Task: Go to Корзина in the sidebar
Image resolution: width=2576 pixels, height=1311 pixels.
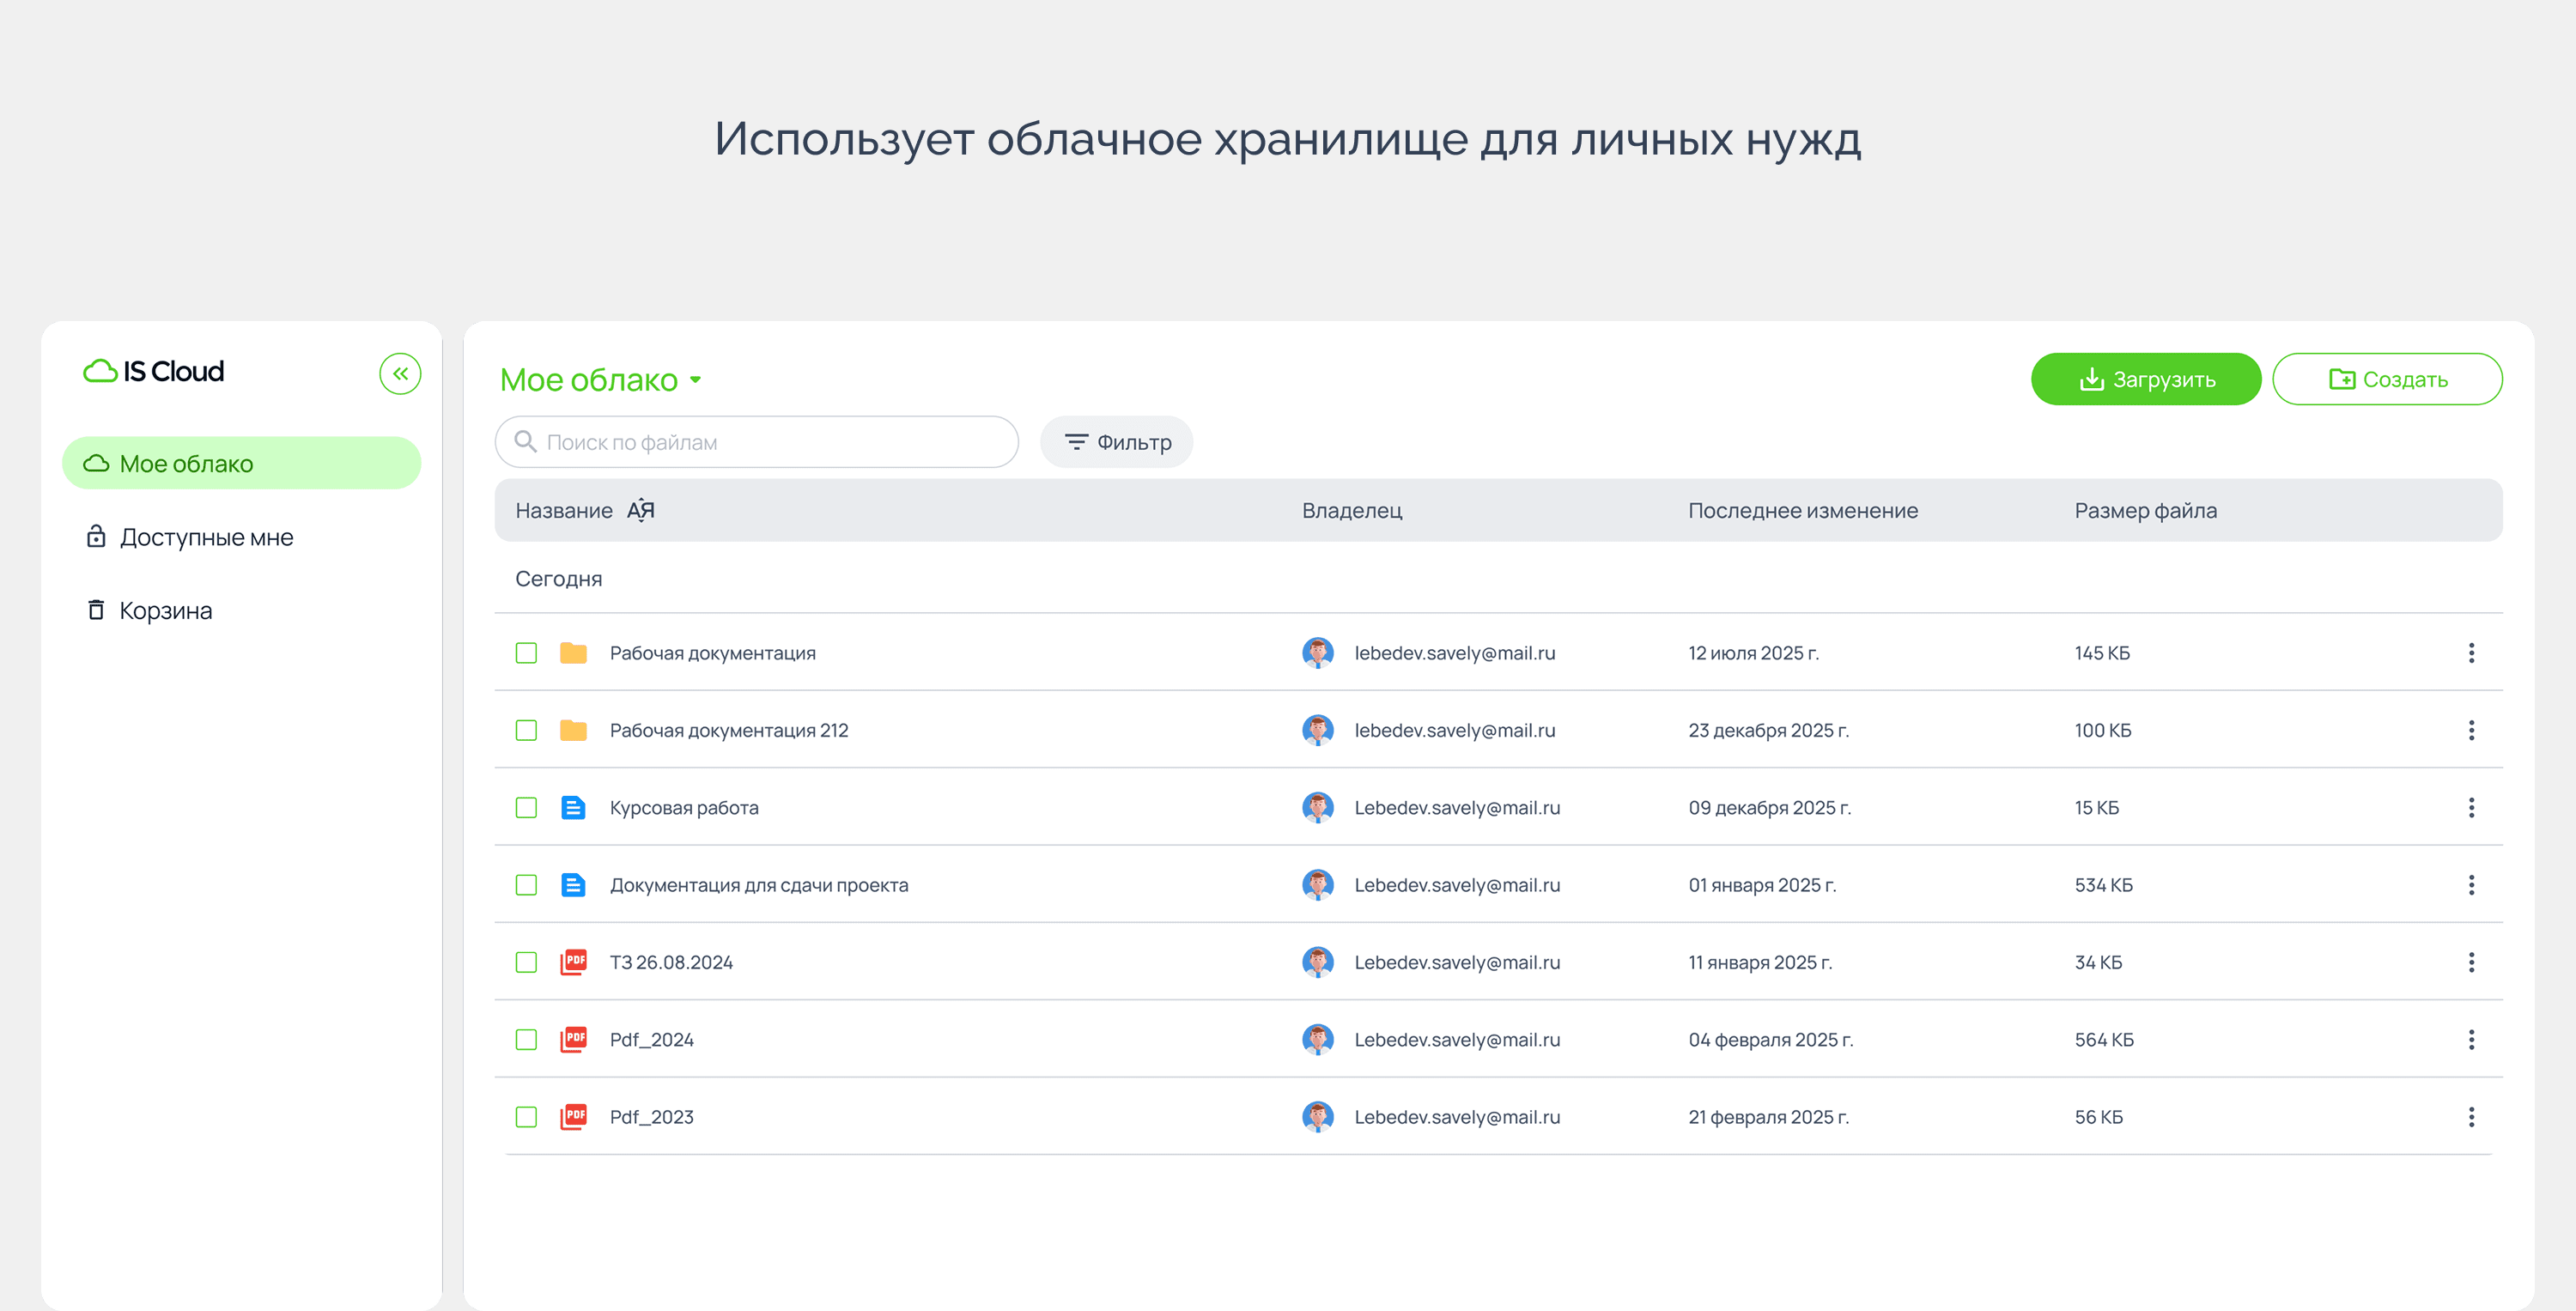Action: (x=165, y=610)
